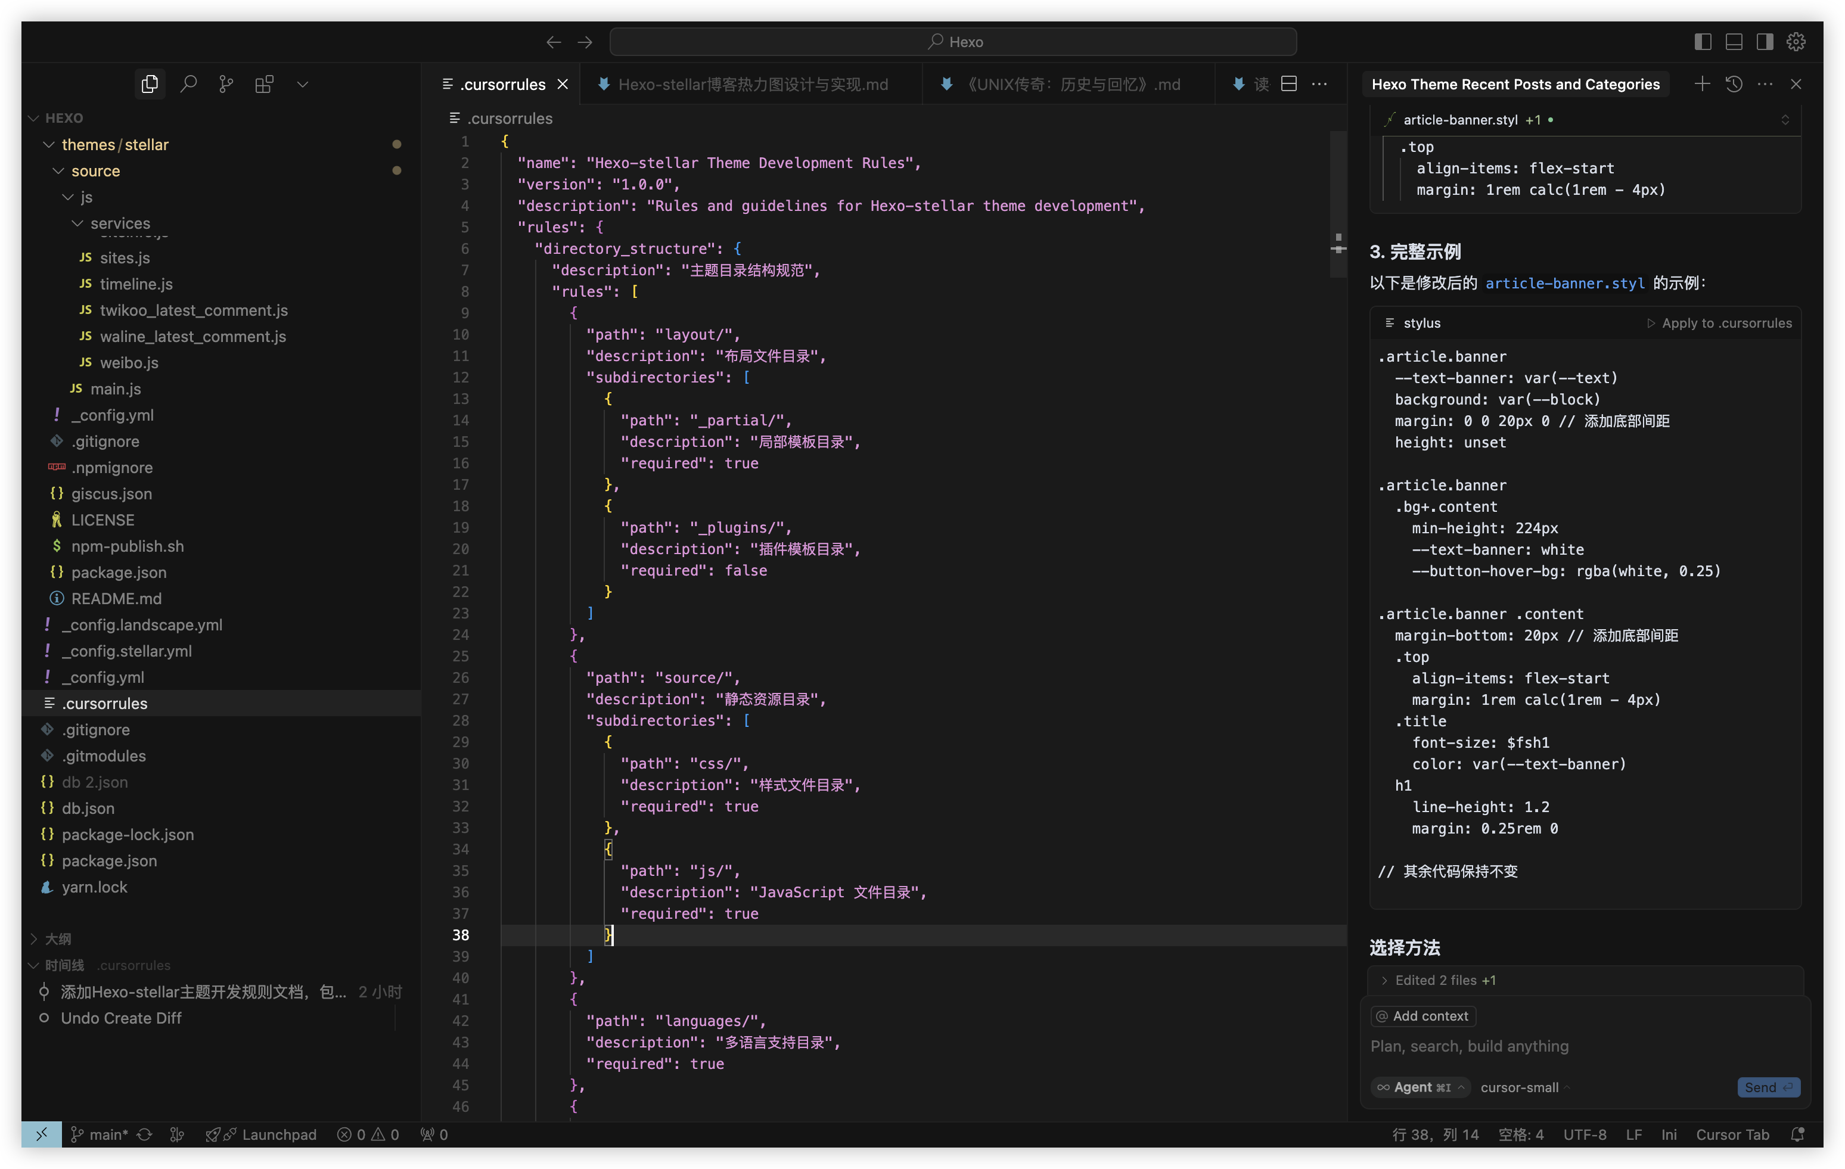
Task: Click Apply to .cursorrules button
Action: tap(1719, 324)
